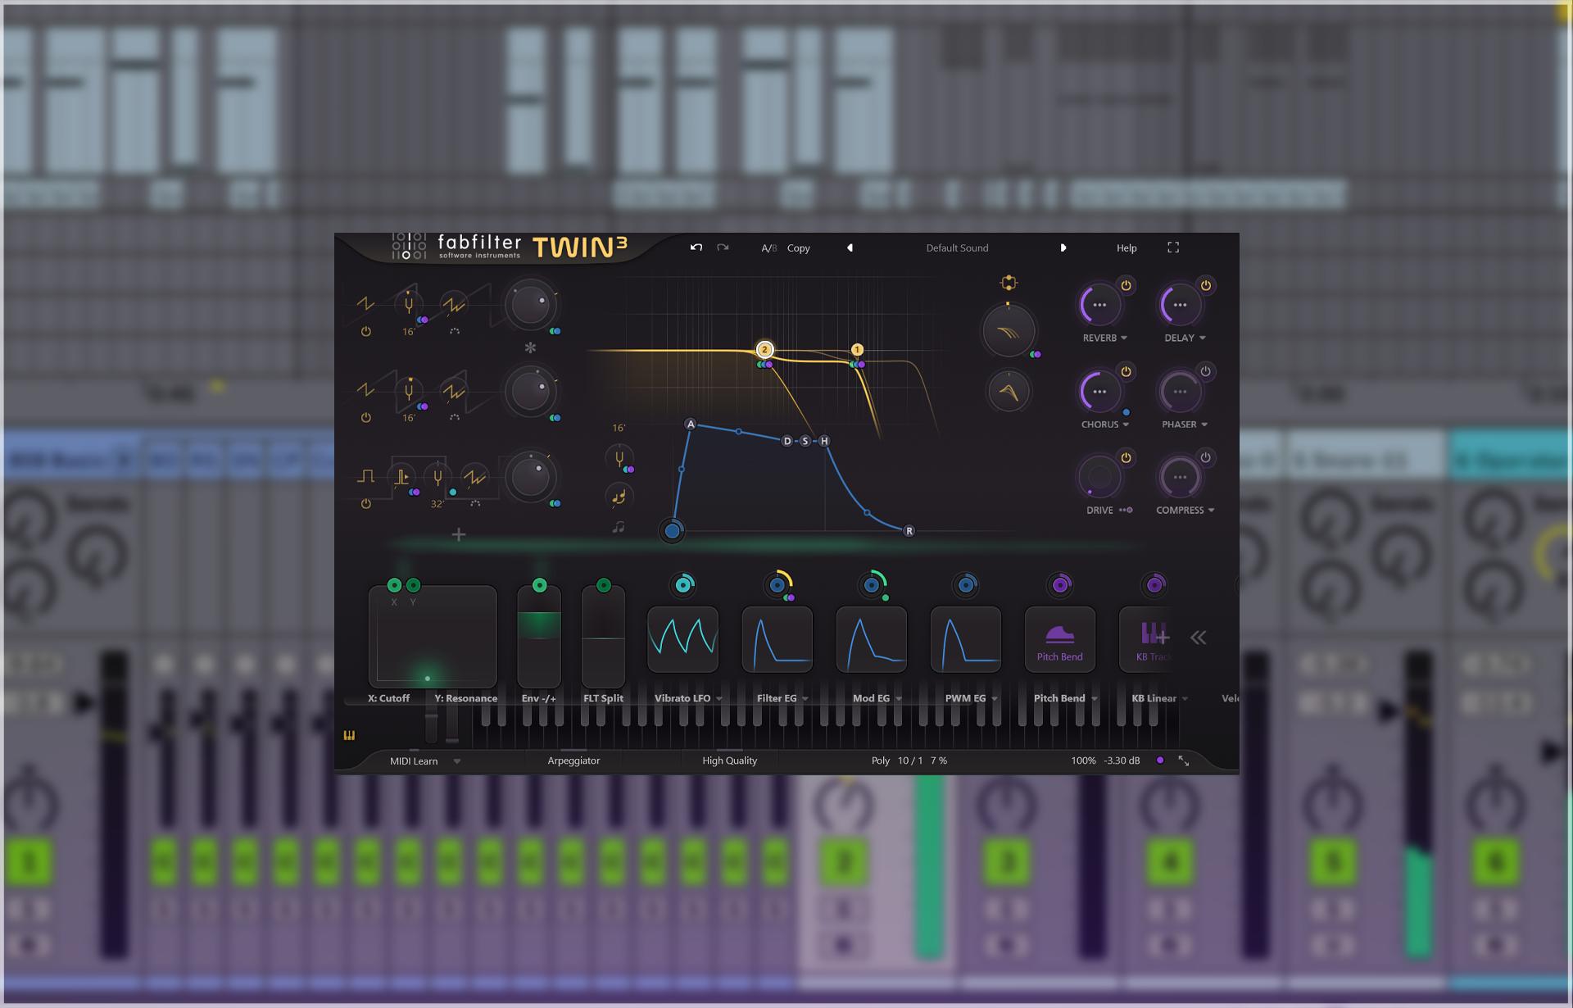This screenshot has height=1008, width=1573.
Task: Click envelope Release point R
Action: [909, 531]
